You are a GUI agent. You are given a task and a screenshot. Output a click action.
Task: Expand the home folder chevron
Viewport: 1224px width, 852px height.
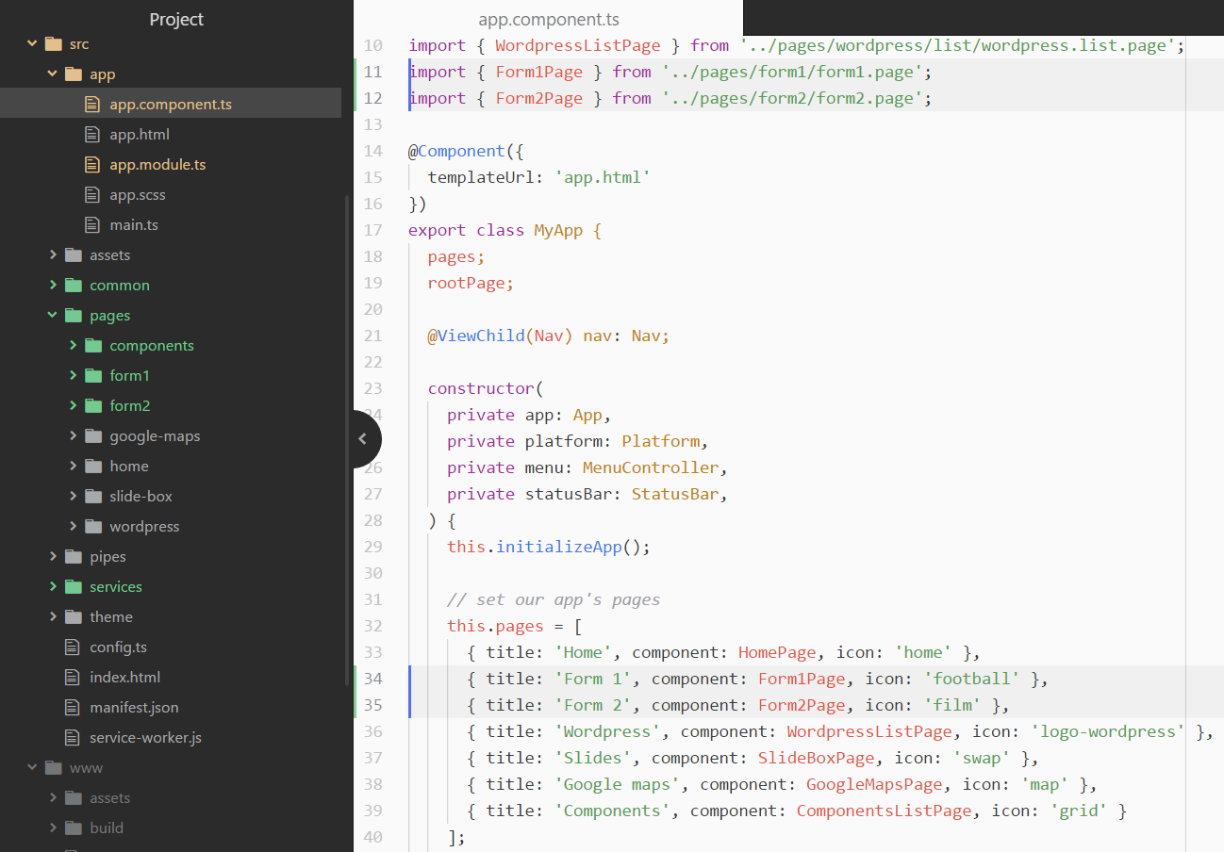(73, 466)
